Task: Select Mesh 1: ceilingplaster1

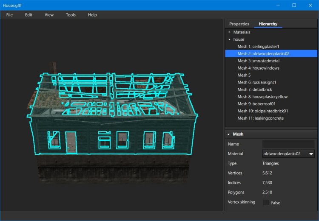Action: point(258,46)
